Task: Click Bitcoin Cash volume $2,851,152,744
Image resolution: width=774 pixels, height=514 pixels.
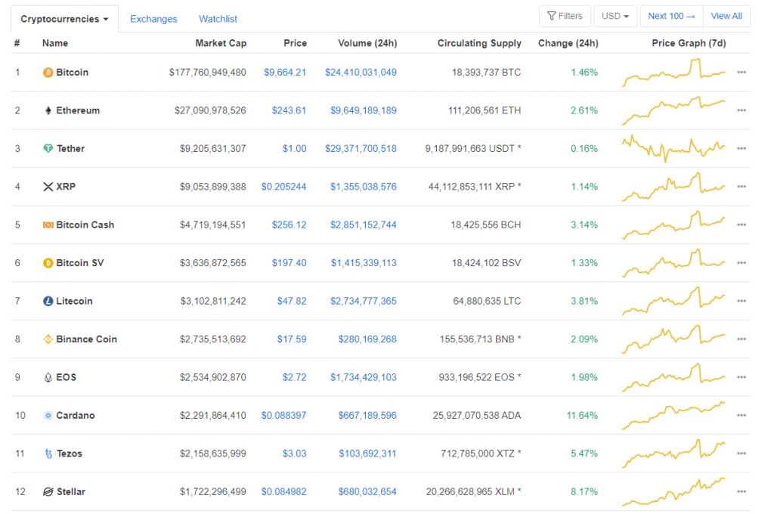Action: coord(364,224)
